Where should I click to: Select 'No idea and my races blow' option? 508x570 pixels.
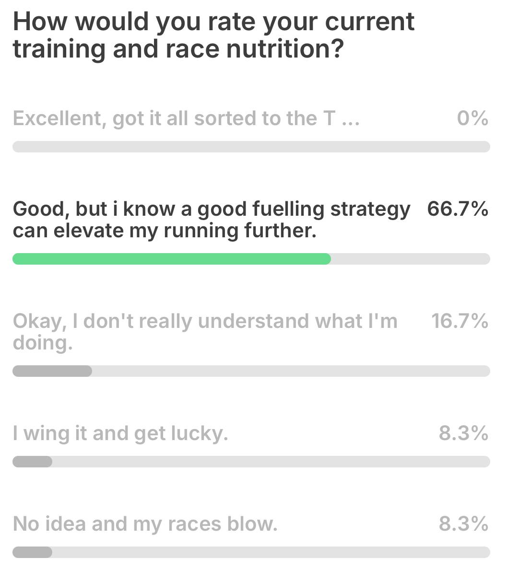tap(145, 524)
